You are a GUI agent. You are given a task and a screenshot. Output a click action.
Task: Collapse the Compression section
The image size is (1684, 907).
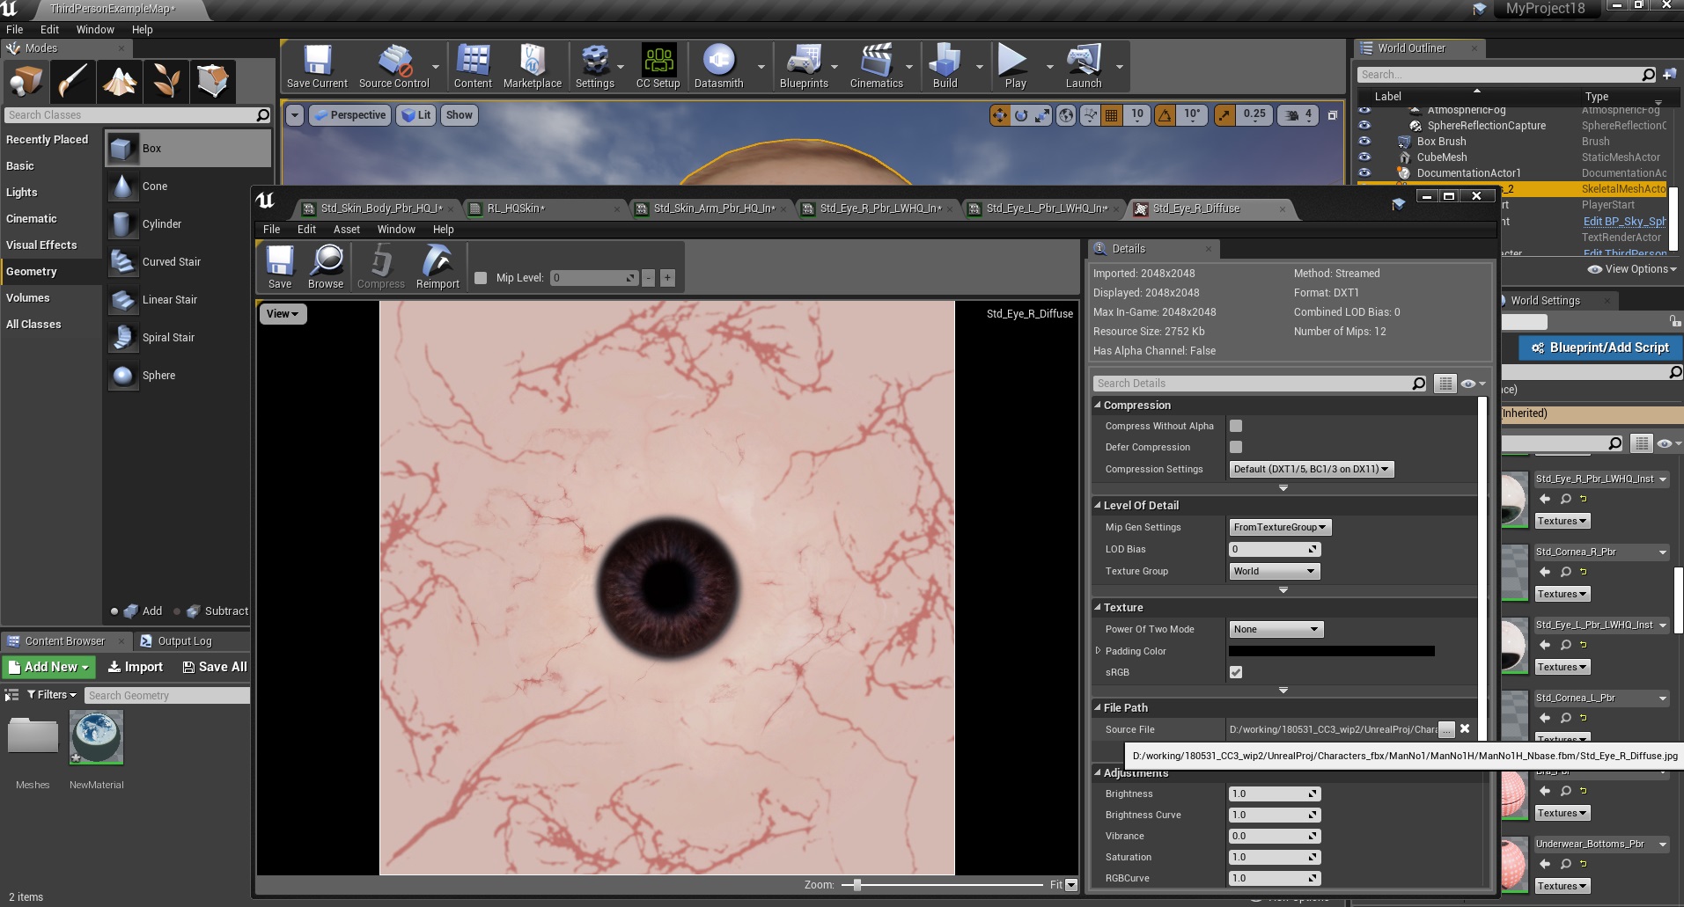1098,406
